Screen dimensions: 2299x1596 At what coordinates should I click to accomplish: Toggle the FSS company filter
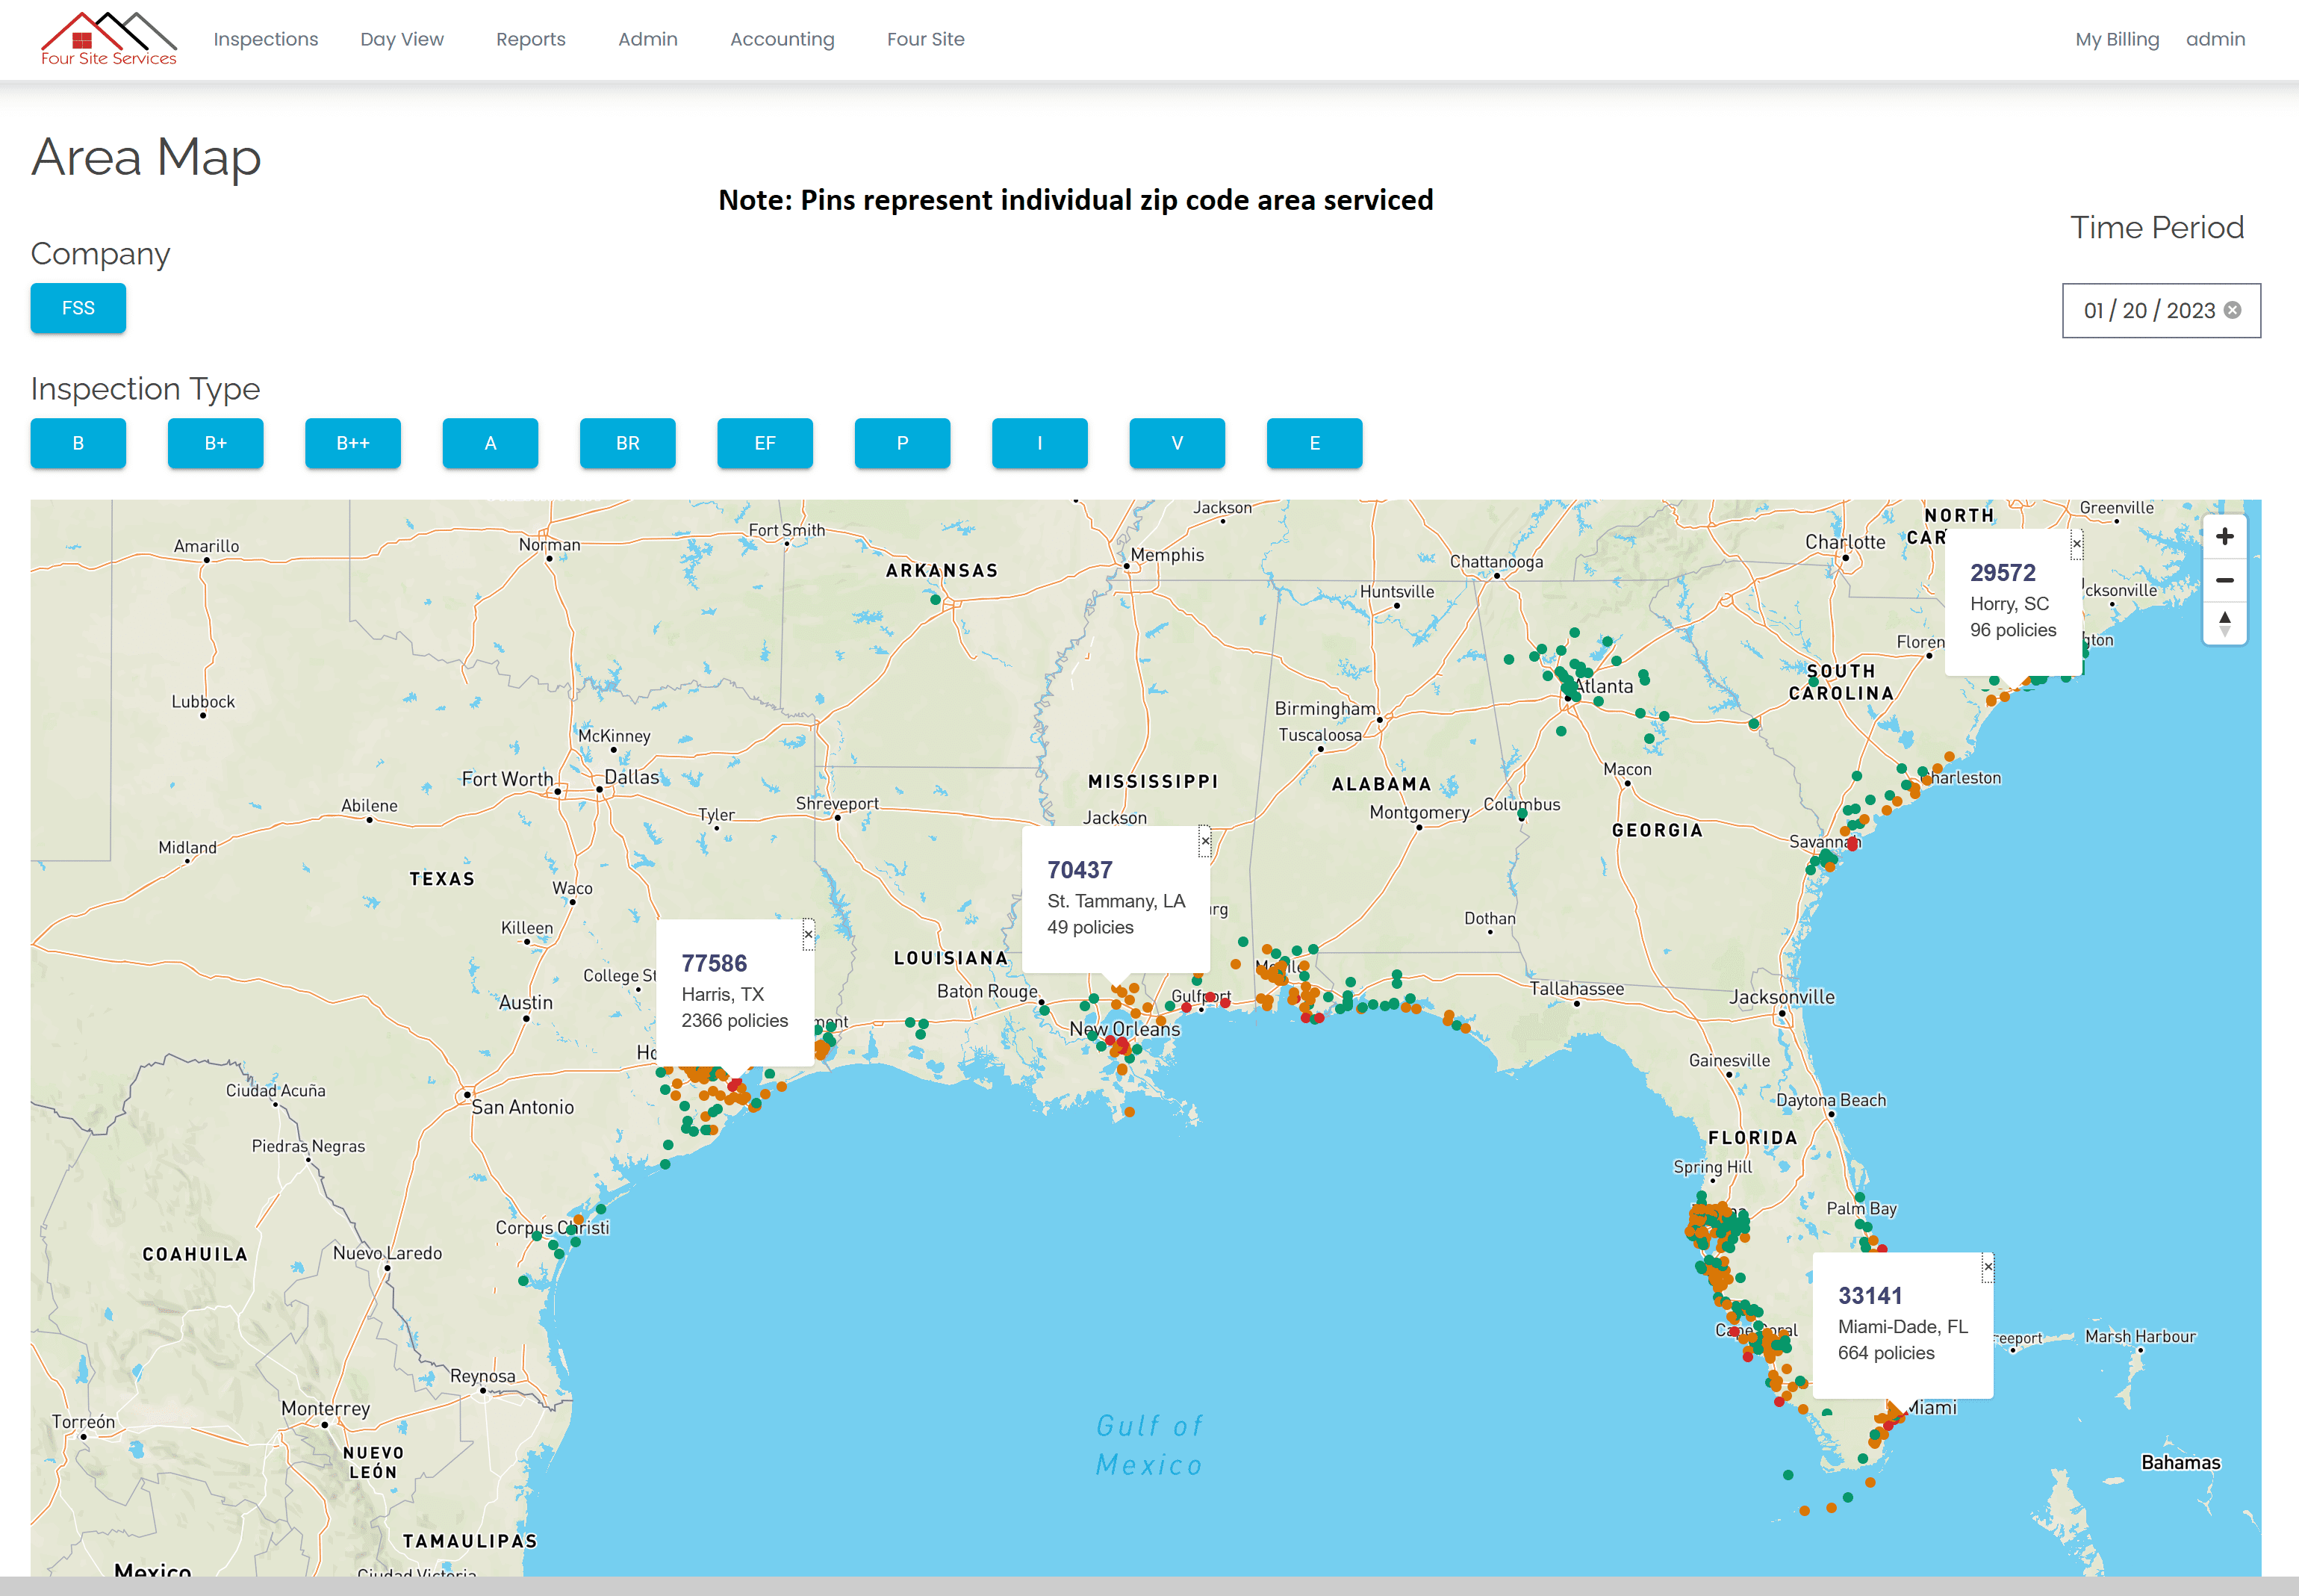click(x=78, y=308)
